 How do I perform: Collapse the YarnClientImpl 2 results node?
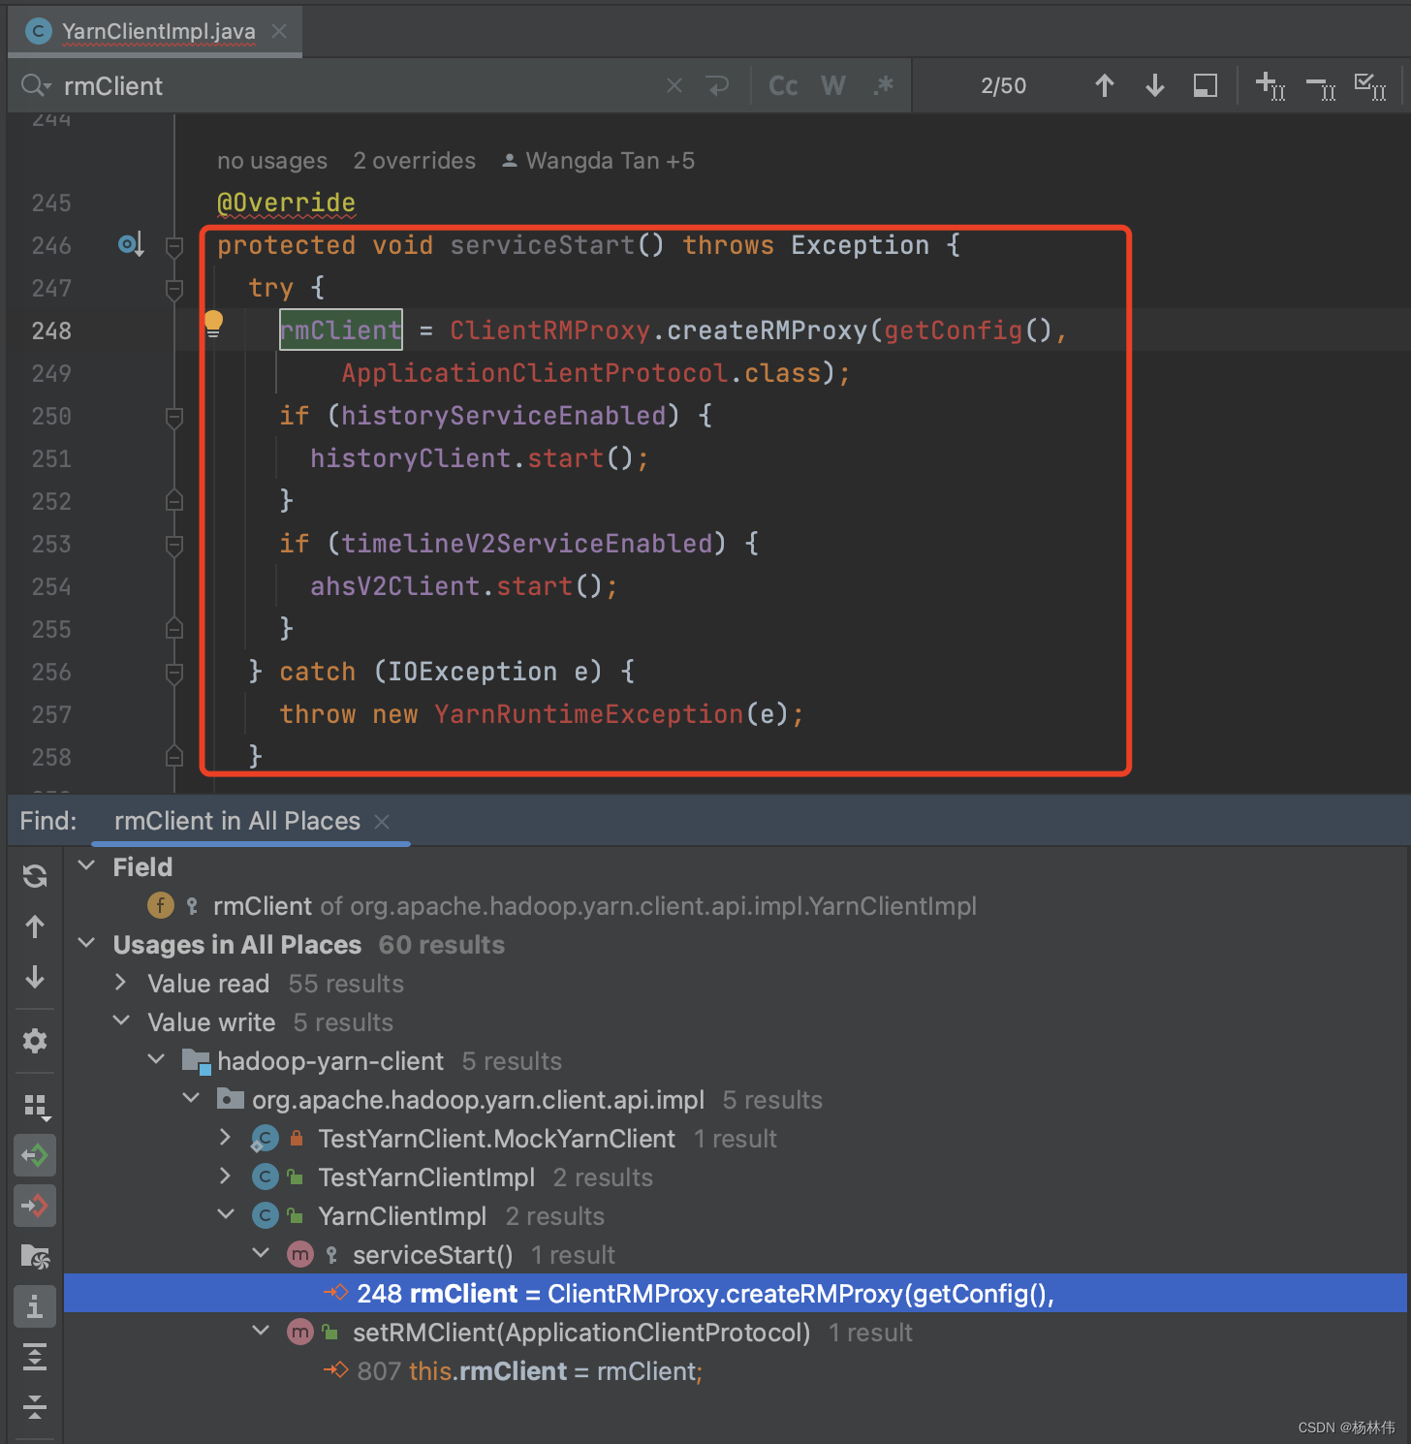click(226, 1214)
